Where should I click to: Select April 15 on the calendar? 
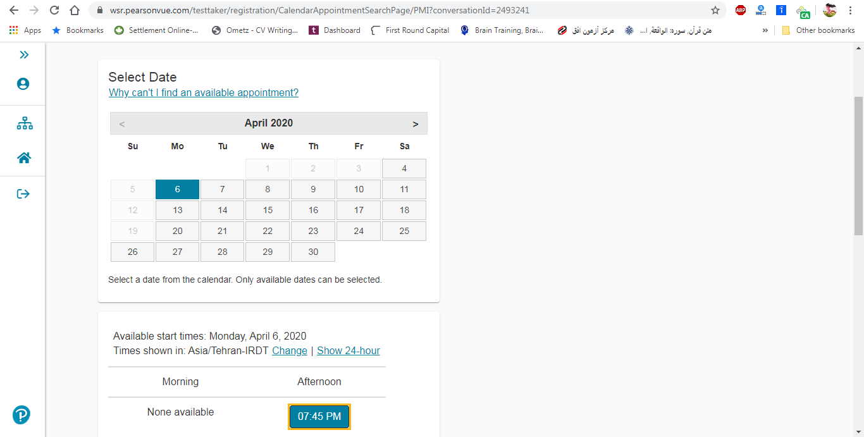[x=268, y=210]
